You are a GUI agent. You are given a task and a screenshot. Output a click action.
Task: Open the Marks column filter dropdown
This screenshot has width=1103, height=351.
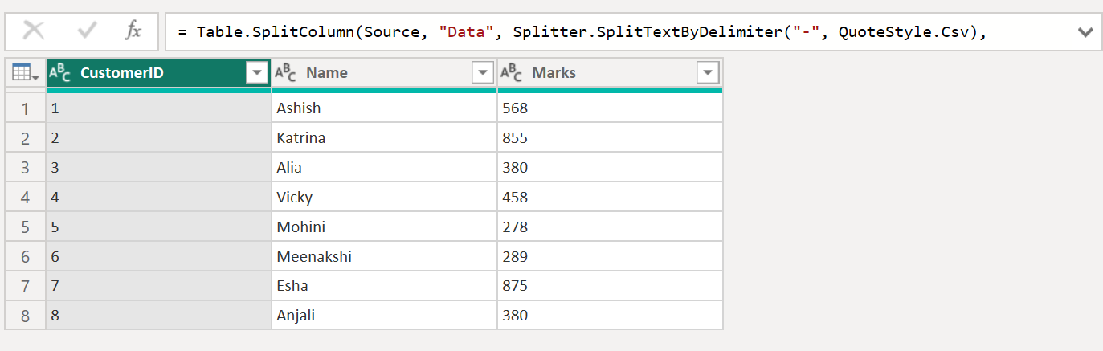707,73
